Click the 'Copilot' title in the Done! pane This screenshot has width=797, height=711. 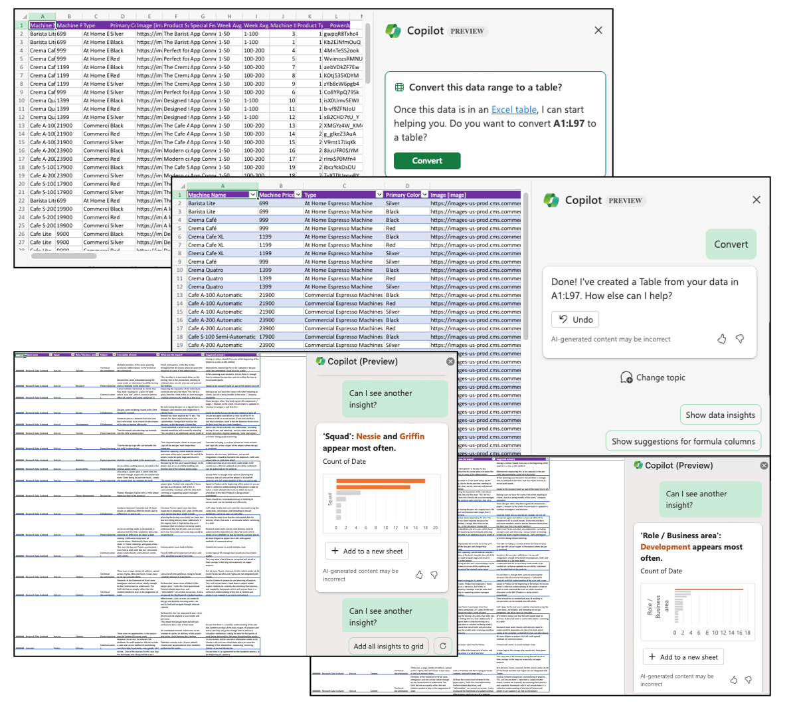click(x=583, y=200)
